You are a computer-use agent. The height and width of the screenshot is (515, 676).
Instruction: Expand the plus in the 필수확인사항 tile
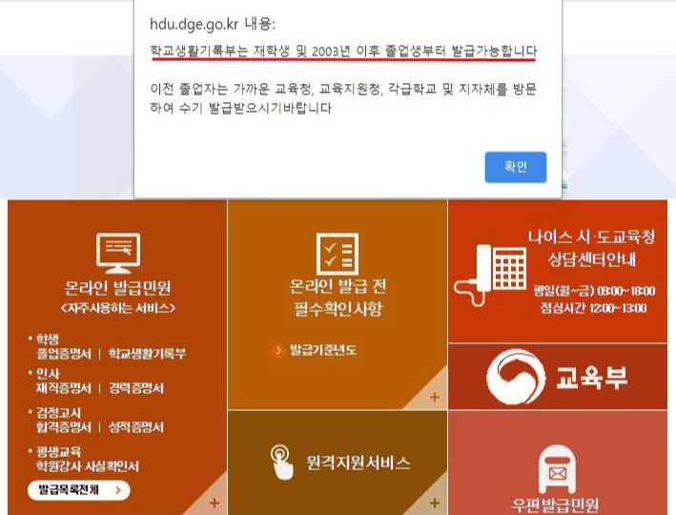click(x=435, y=397)
